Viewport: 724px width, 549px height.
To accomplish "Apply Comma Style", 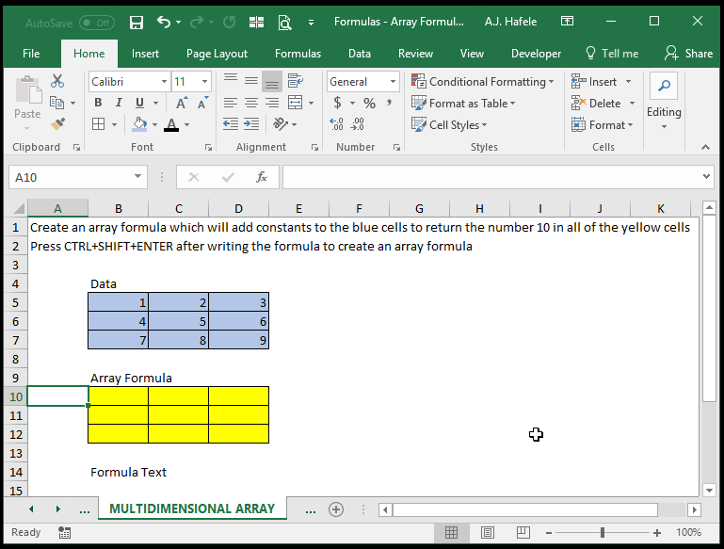I will (390, 103).
